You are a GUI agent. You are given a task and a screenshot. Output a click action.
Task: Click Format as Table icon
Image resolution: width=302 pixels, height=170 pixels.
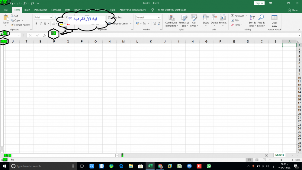[x=184, y=18]
